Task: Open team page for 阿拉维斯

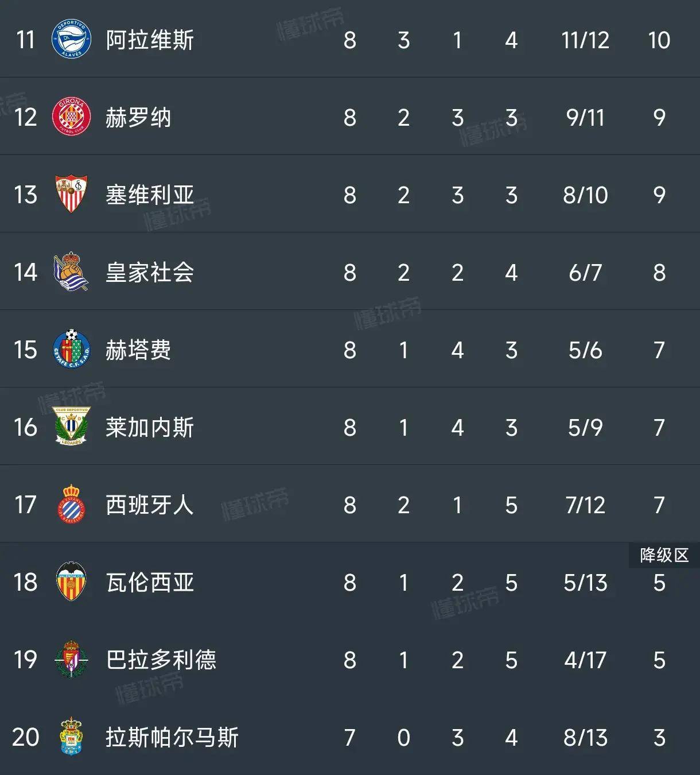Action: 150,40
